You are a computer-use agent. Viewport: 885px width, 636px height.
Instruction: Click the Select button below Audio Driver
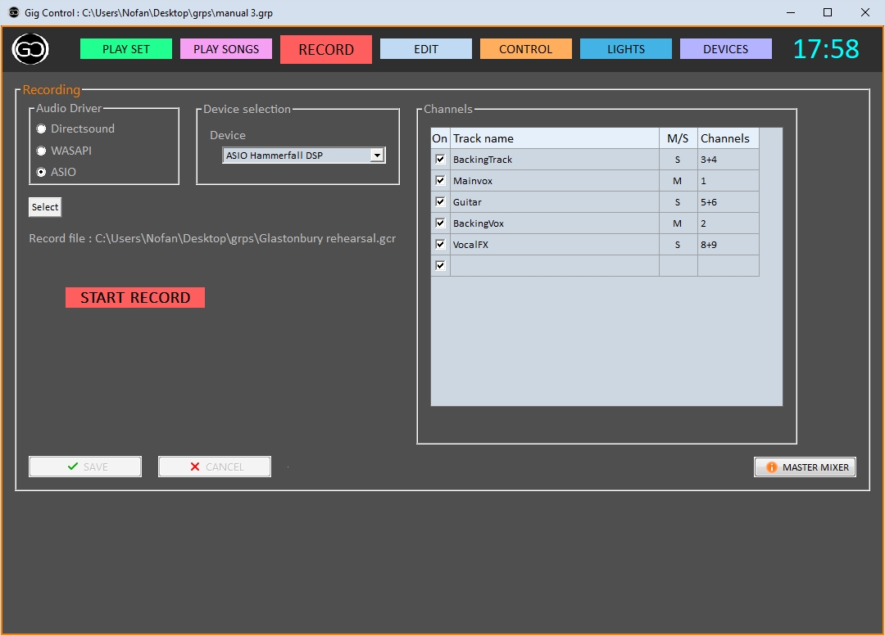click(x=44, y=206)
